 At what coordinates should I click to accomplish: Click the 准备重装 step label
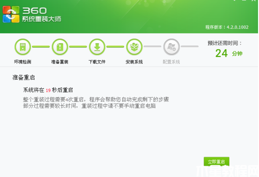point(60,62)
